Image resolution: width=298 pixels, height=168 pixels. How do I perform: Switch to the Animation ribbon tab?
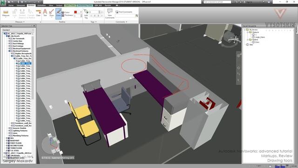[41, 5]
